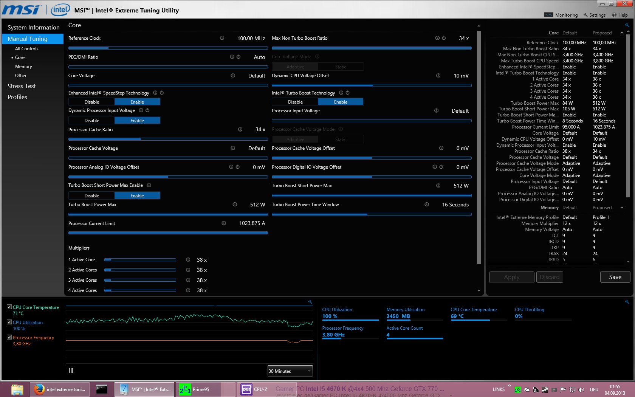Open Settings from the top bar

tap(595, 15)
